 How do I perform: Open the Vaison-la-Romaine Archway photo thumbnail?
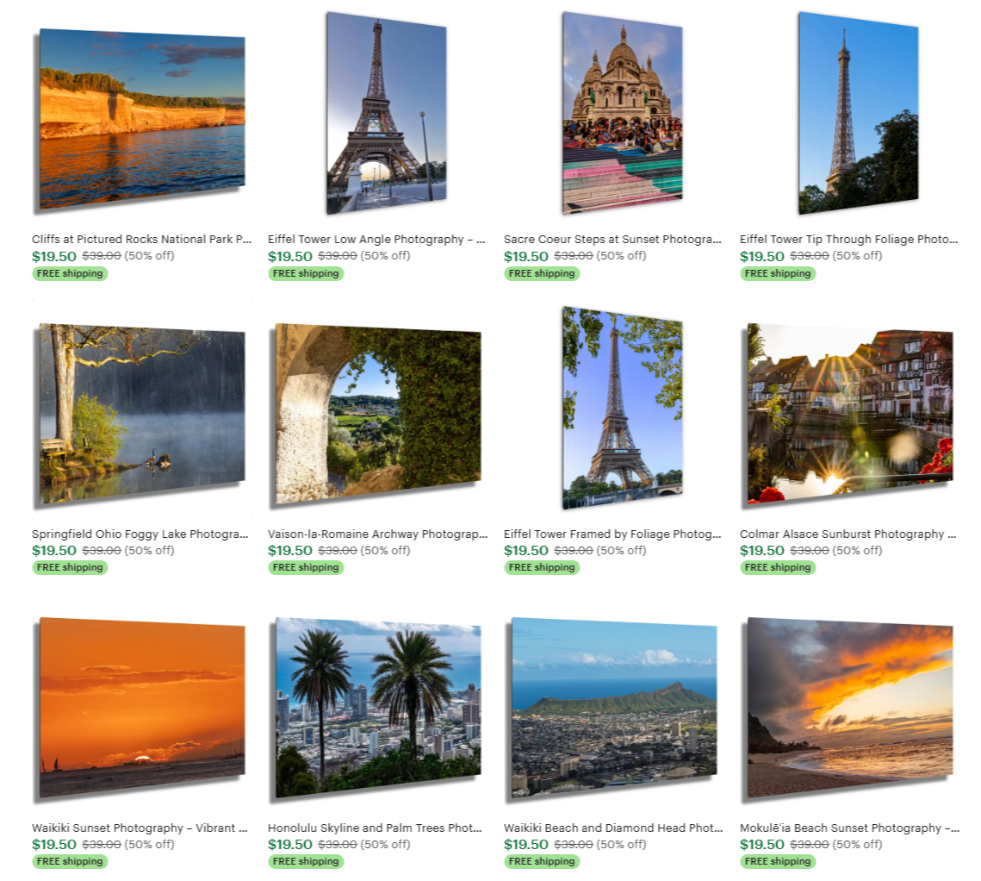[378, 414]
